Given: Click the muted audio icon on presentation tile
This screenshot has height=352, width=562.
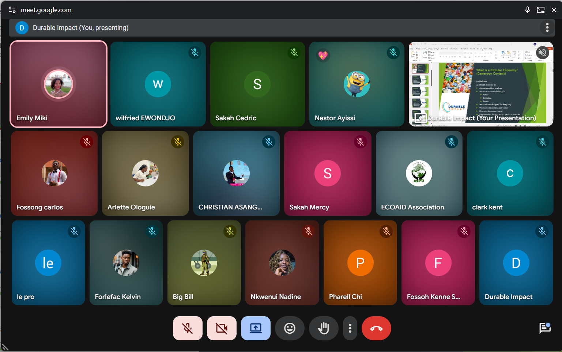Looking at the screenshot, I should click(x=543, y=53).
